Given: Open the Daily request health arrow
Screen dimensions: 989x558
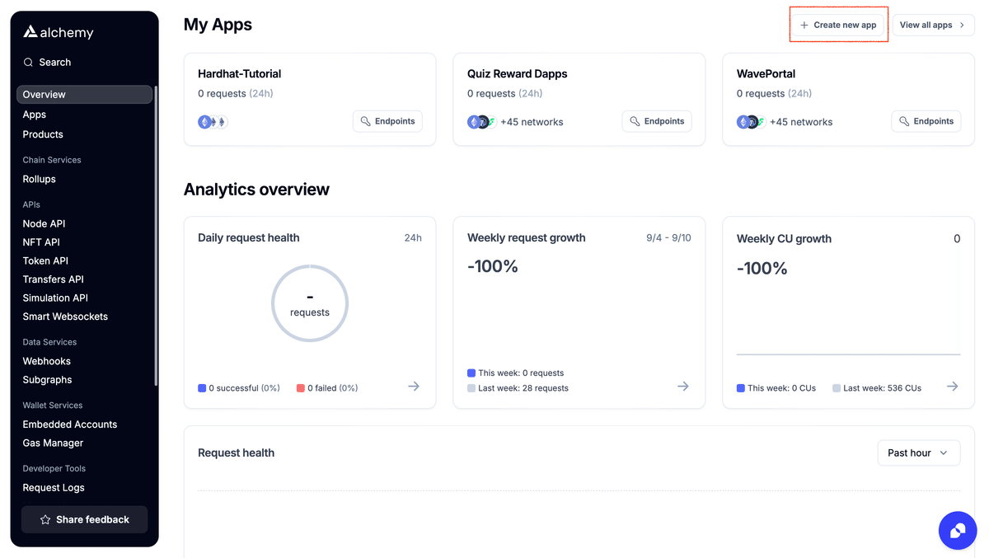Looking at the screenshot, I should [414, 386].
